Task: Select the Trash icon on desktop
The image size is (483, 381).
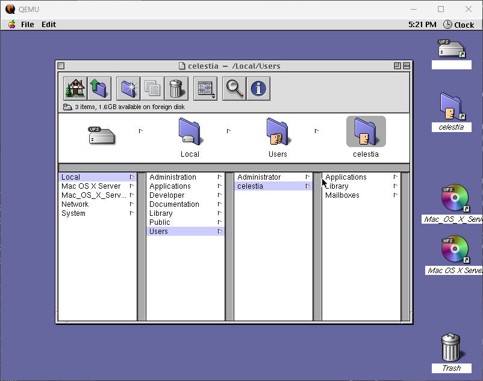Action: click(450, 348)
